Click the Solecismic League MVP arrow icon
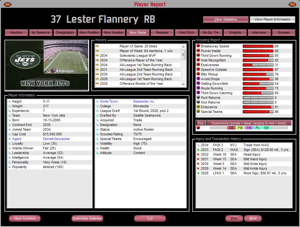The height and width of the screenshot is (227, 300). (x=97, y=56)
